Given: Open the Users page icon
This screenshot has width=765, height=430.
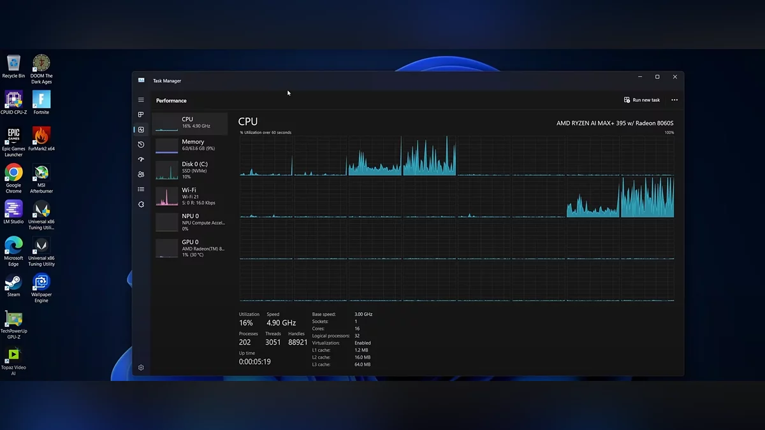Looking at the screenshot, I should pos(141,175).
